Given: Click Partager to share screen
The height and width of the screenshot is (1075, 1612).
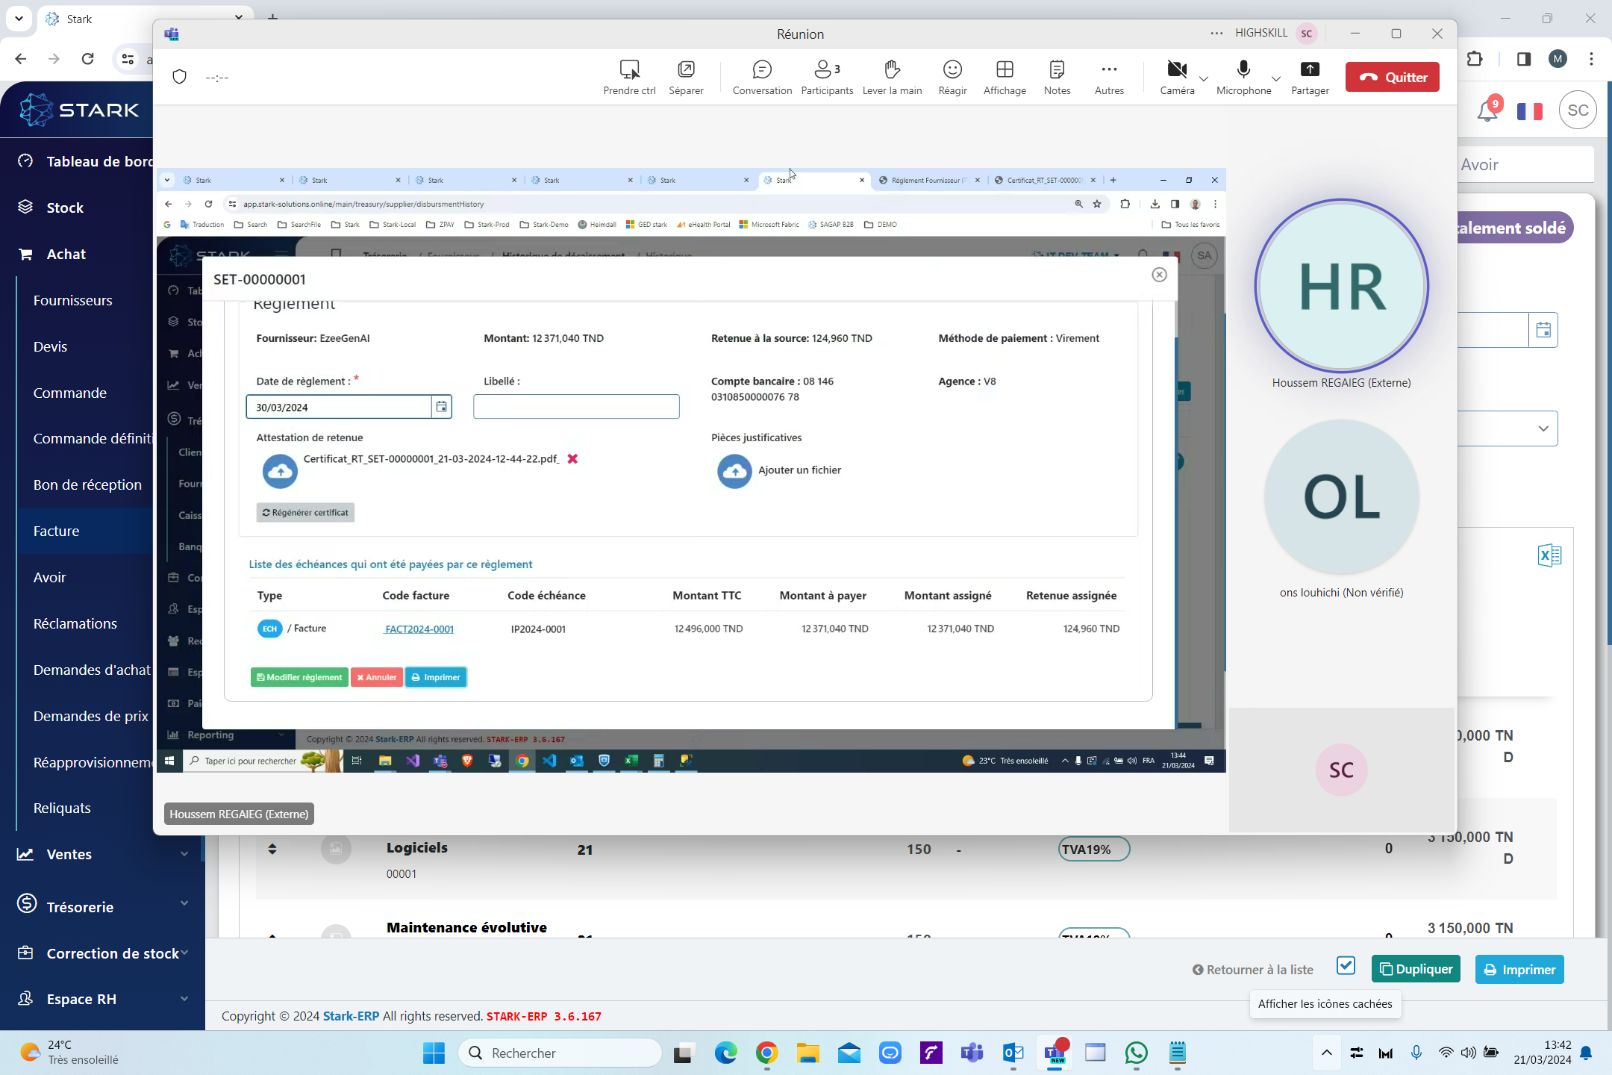Looking at the screenshot, I should (1310, 78).
